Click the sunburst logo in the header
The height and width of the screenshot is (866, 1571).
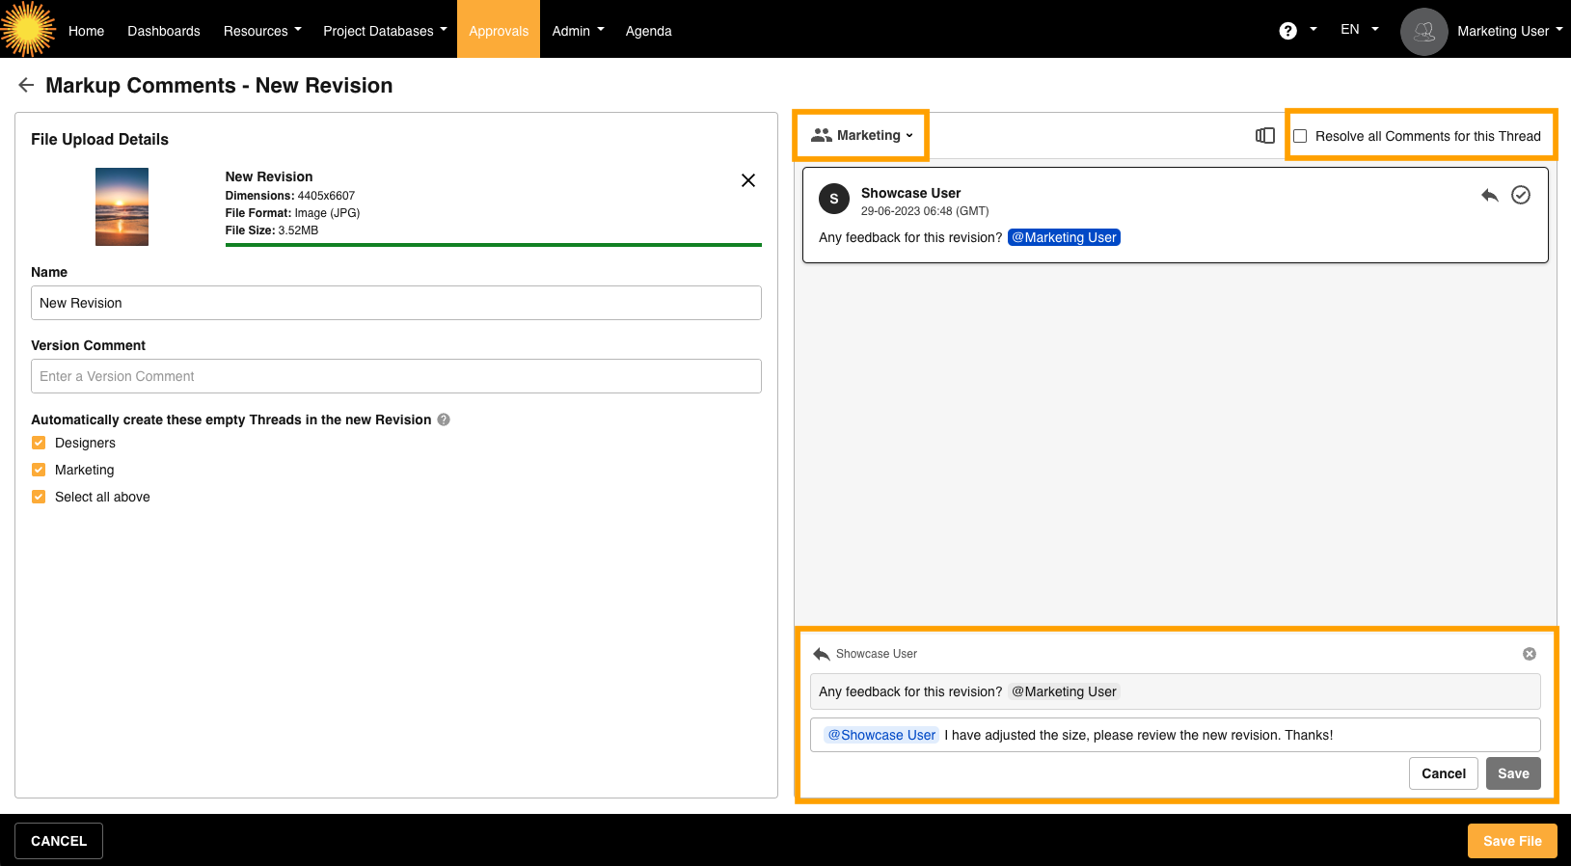coord(28,29)
